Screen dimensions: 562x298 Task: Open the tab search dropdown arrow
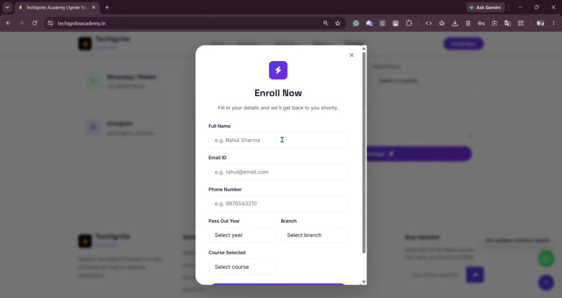click(x=7, y=7)
